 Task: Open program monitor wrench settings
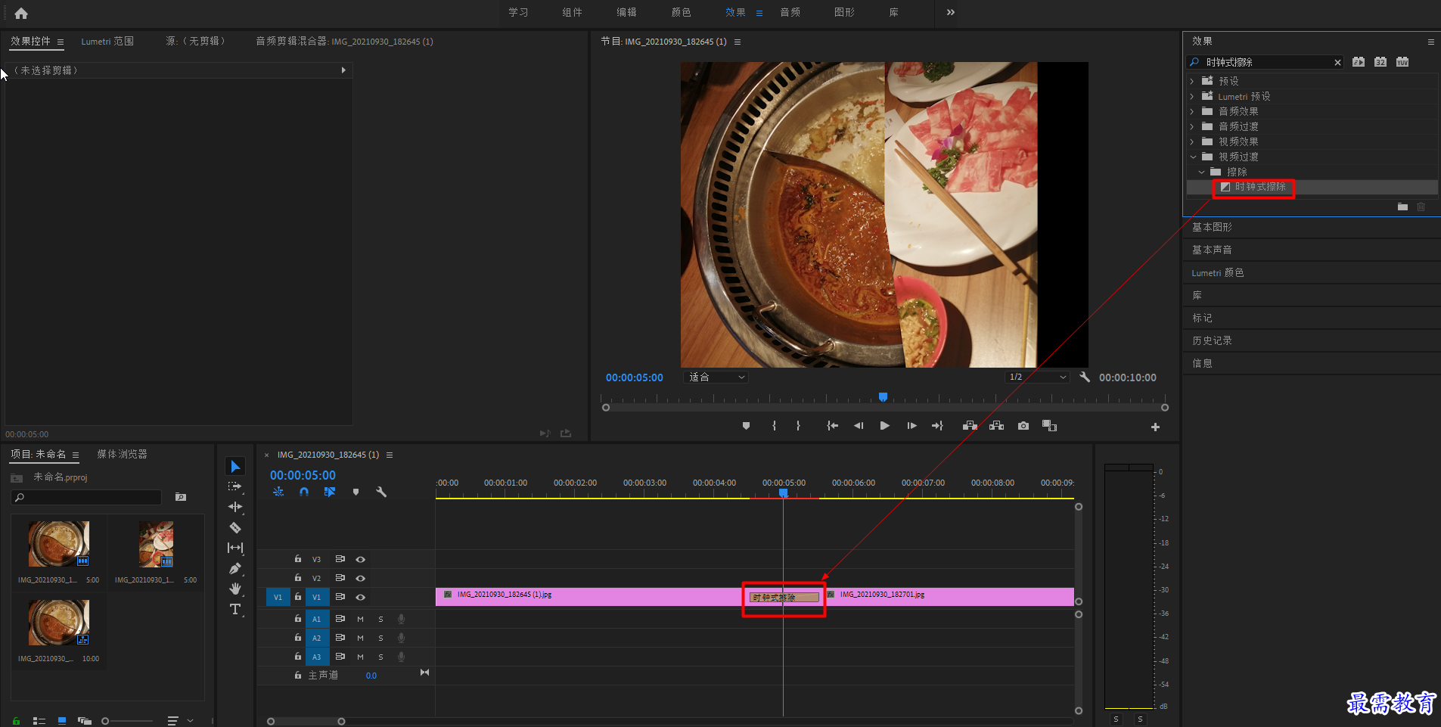[x=1085, y=377]
